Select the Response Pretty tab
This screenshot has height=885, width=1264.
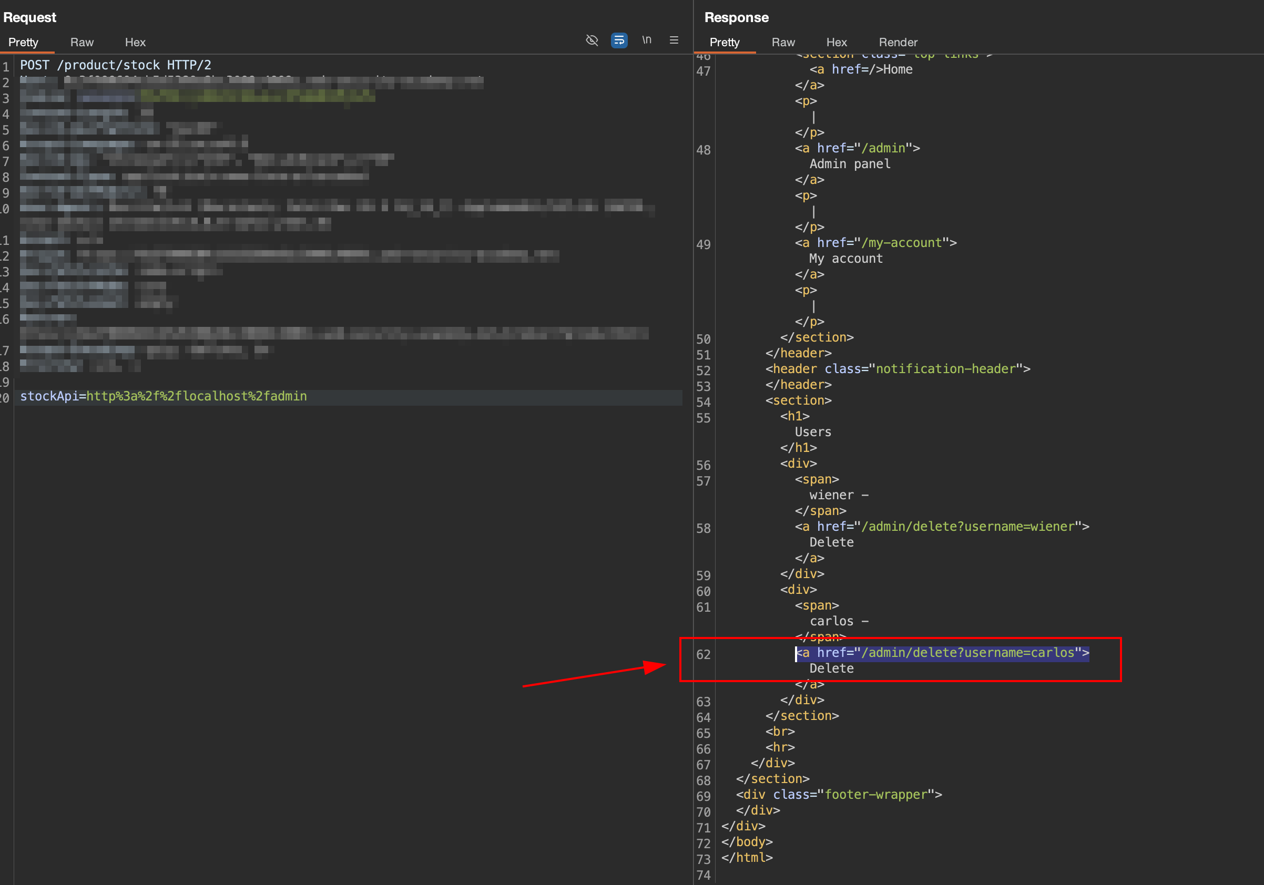pos(725,43)
